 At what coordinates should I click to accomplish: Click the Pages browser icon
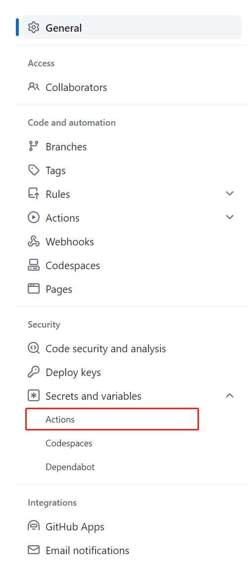point(33,289)
